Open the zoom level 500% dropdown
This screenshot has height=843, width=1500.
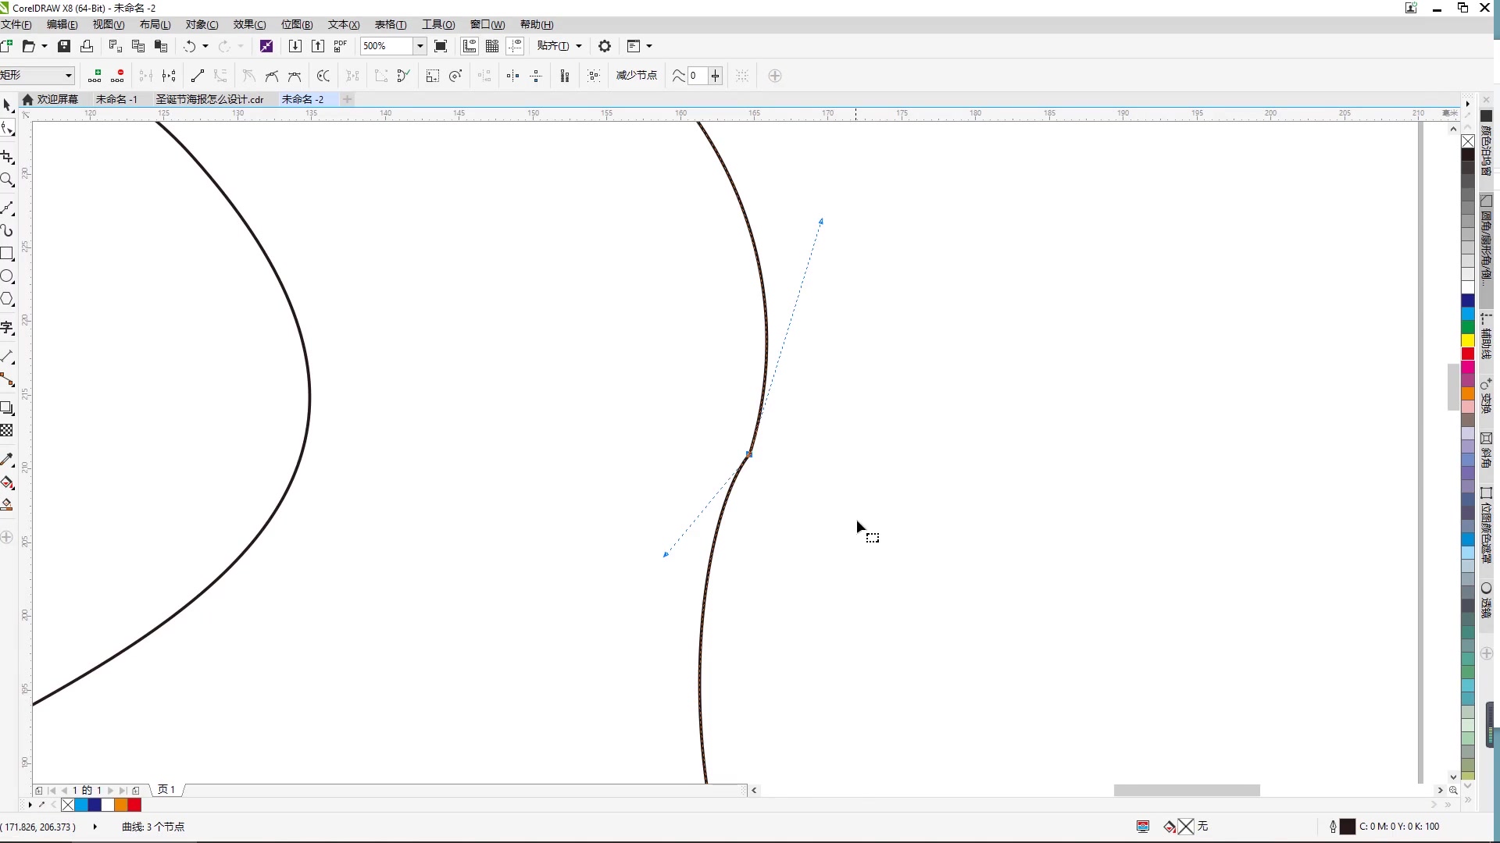coord(420,46)
